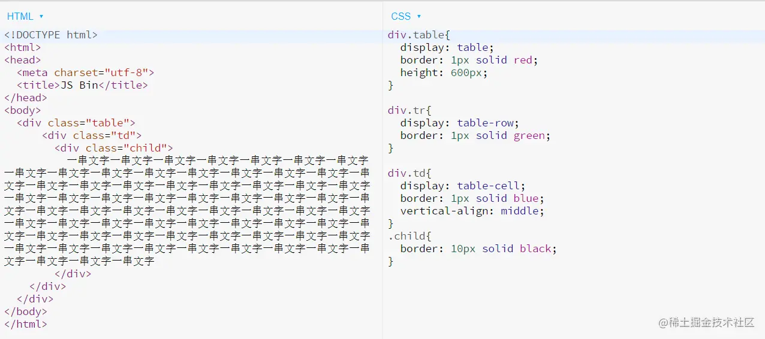Click the display: table; declaration
Image resolution: width=765 pixels, height=339 pixels.
click(447, 47)
